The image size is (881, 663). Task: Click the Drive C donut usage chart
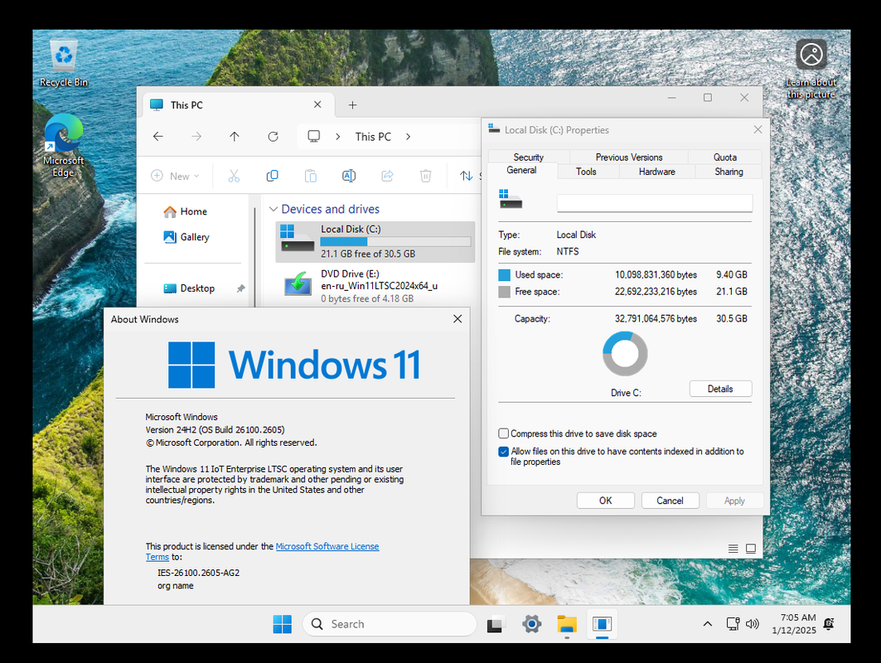625,353
